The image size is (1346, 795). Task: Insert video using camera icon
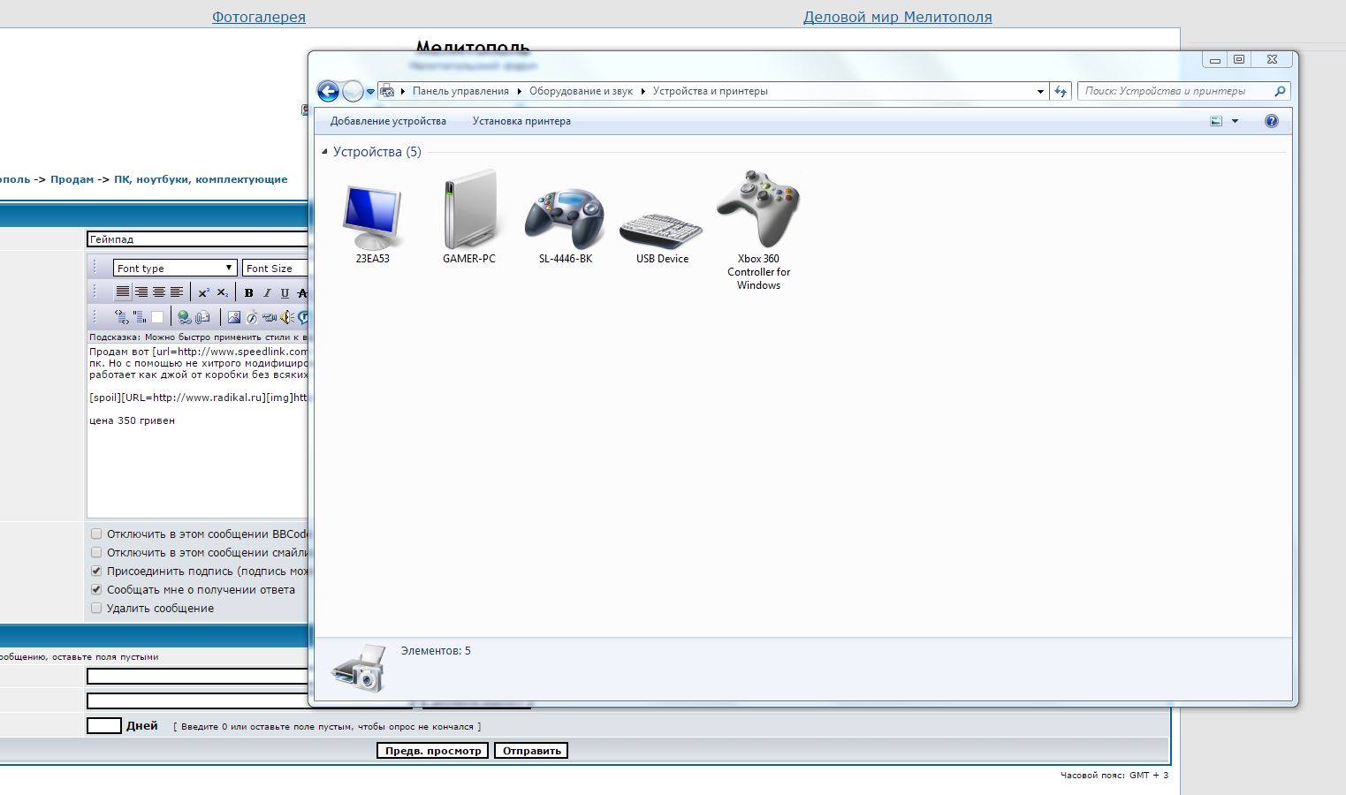tap(269, 316)
